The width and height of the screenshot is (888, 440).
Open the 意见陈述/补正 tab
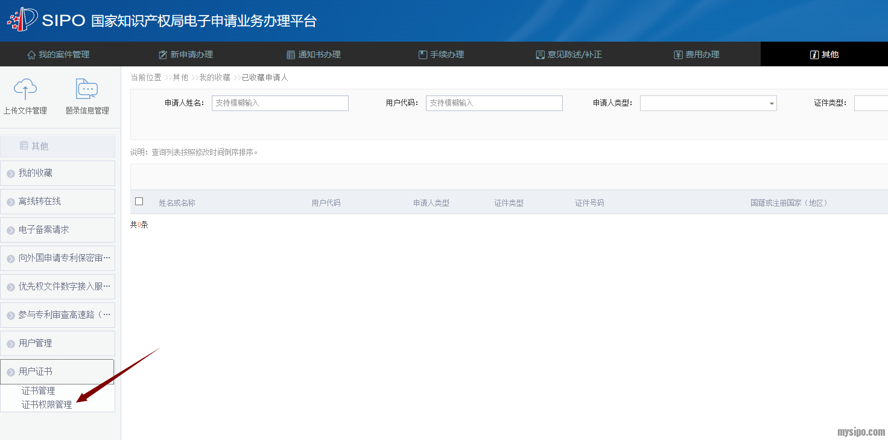(x=568, y=54)
